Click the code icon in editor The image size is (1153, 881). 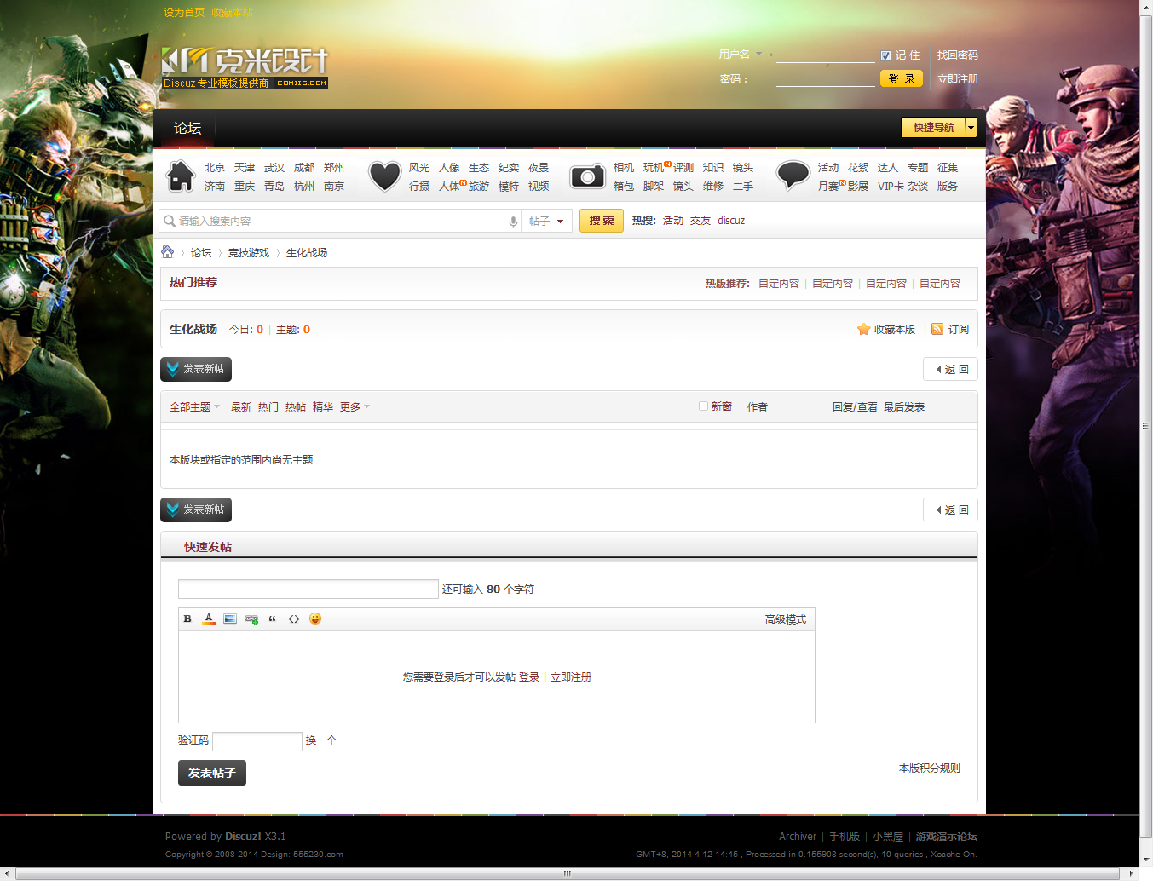coord(294,619)
